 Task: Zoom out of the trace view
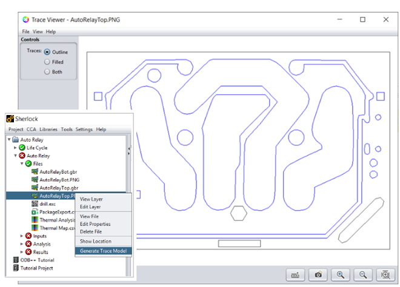click(x=363, y=275)
